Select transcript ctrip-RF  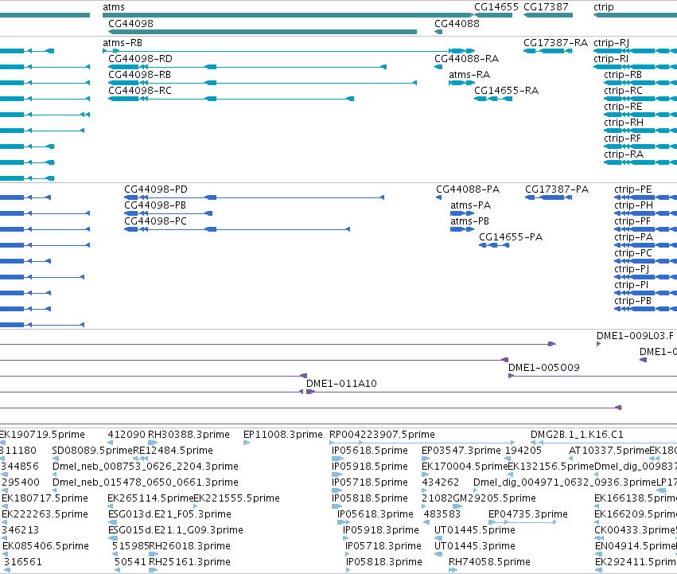[640, 146]
